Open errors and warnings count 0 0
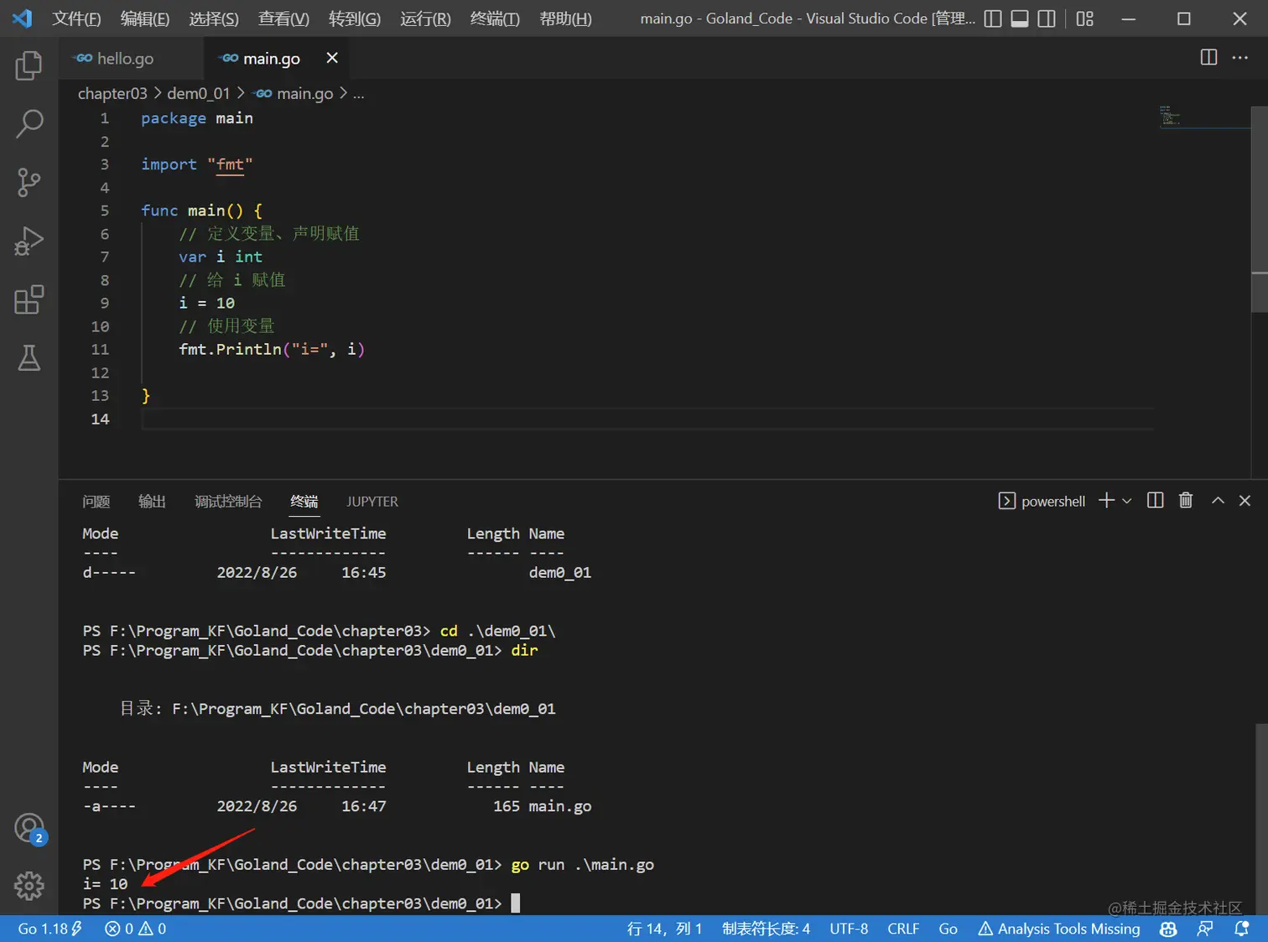The height and width of the screenshot is (942, 1268). point(135,929)
